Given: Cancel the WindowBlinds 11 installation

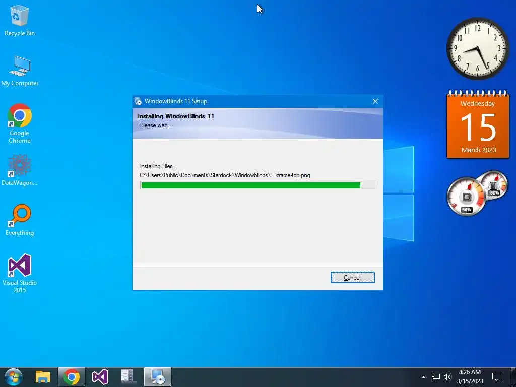Looking at the screenshot, I should click(x=352, y=278).
